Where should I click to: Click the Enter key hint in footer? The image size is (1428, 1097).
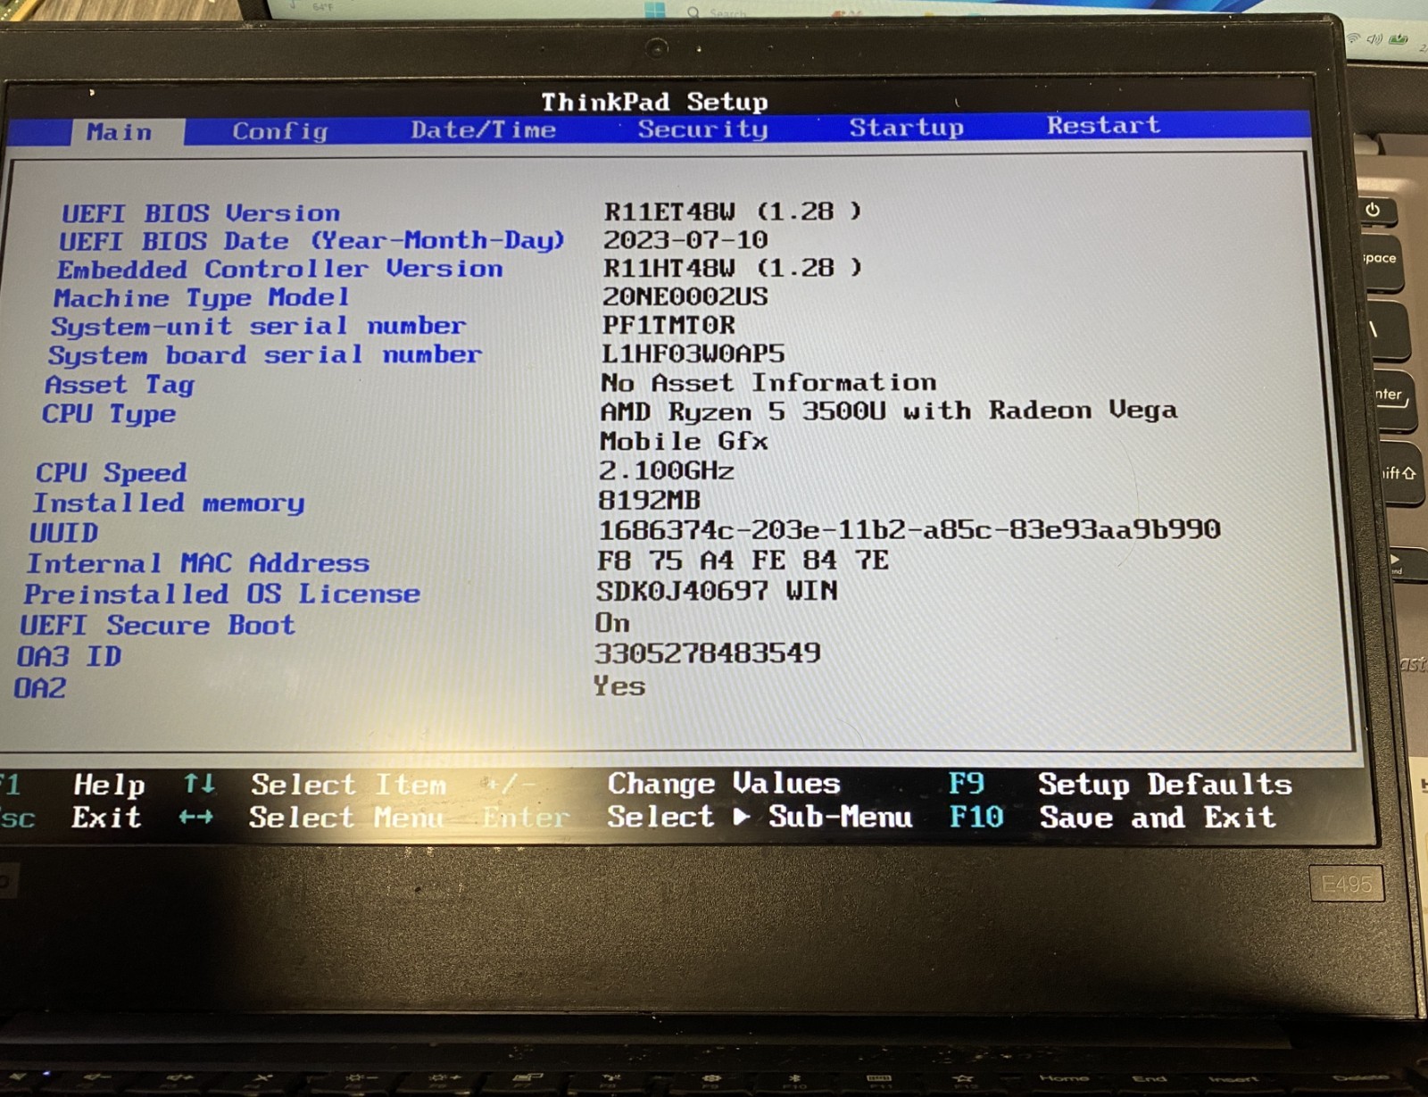tap(526, 818)
